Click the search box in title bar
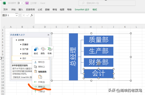The image size is (145, 95). 107,3
